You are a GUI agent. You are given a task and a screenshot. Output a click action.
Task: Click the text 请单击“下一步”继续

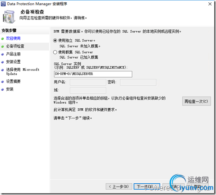[73, 118]
